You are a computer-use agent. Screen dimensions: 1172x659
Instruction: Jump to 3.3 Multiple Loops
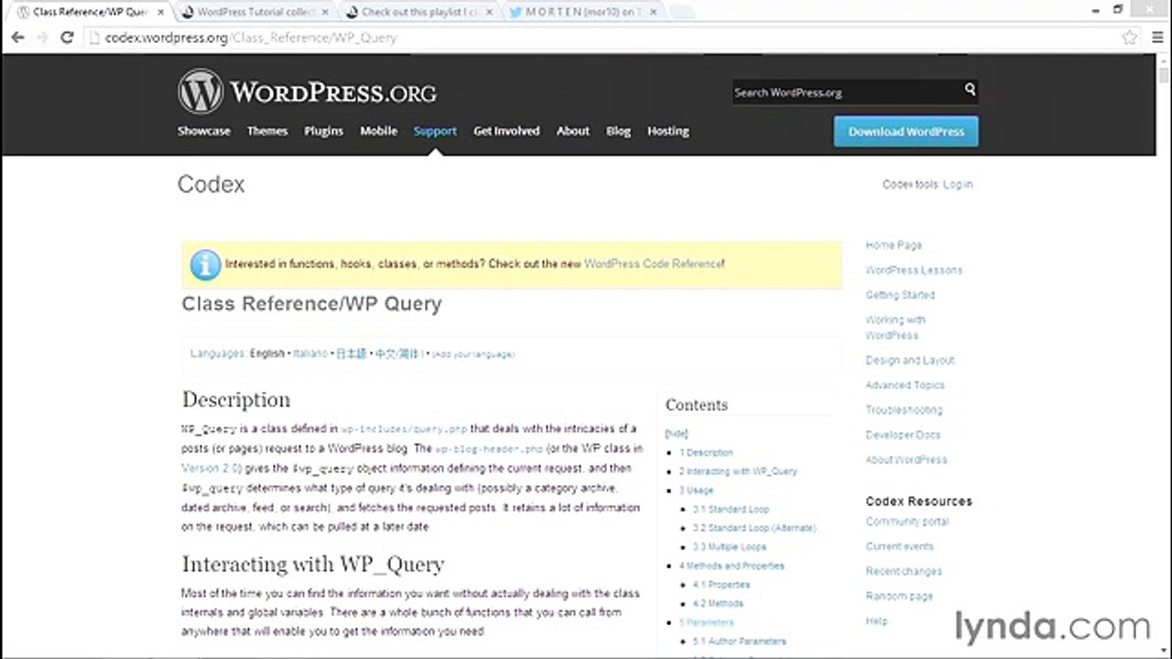(x=730, y=546)
